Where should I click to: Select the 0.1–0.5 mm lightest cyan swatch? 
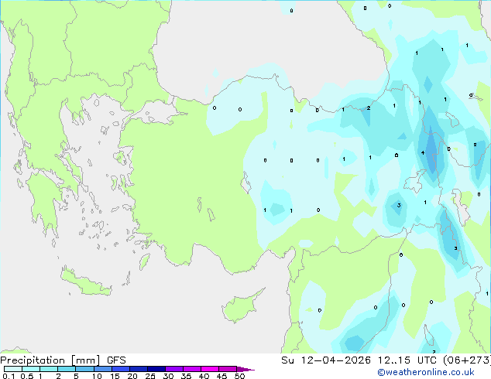click(13, 369)
